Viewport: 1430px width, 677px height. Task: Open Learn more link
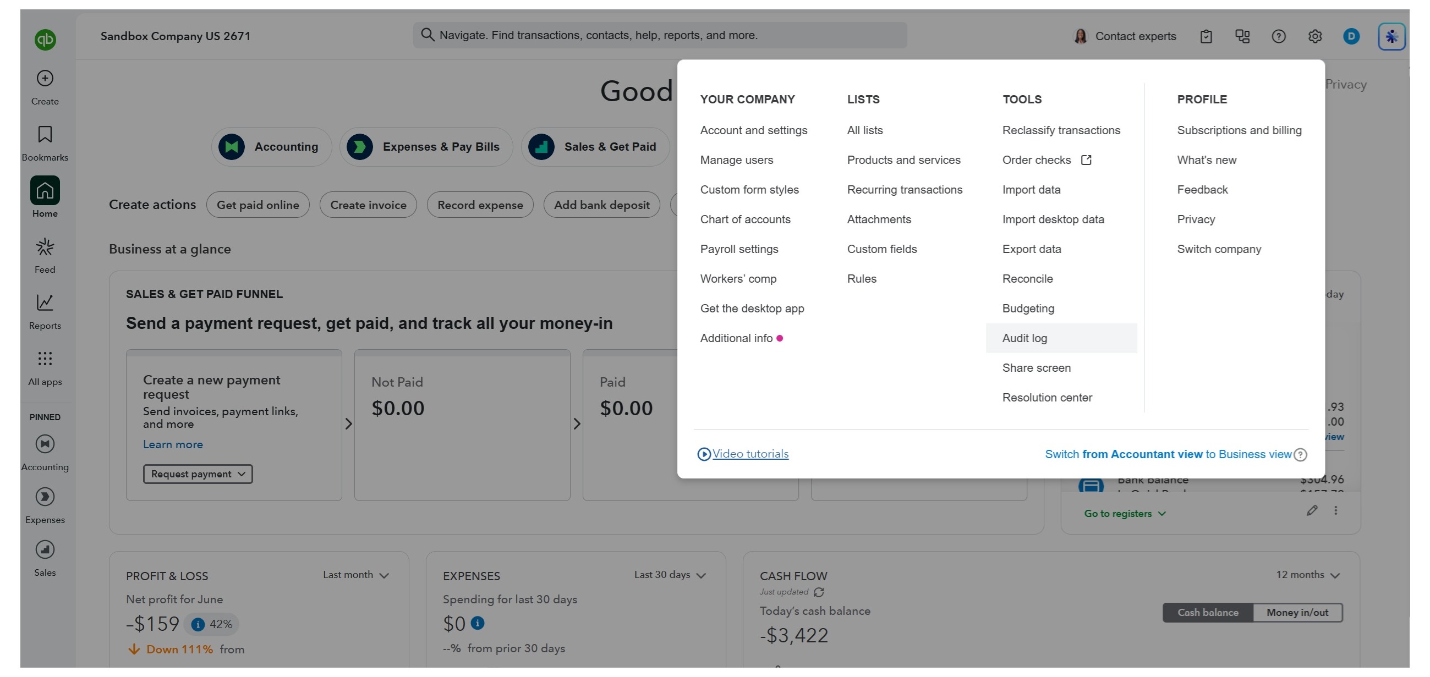173,444
